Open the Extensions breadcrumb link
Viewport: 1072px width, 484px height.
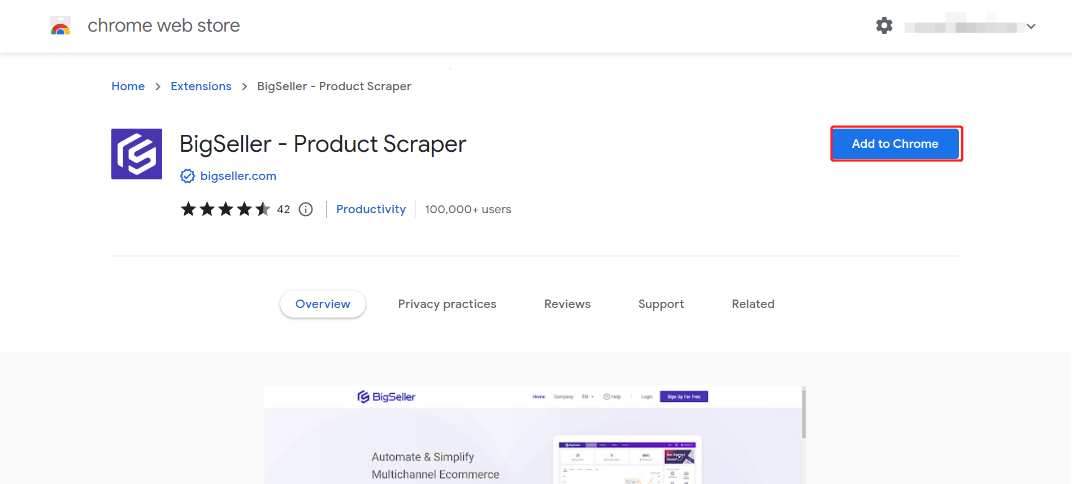coord(201,86)
